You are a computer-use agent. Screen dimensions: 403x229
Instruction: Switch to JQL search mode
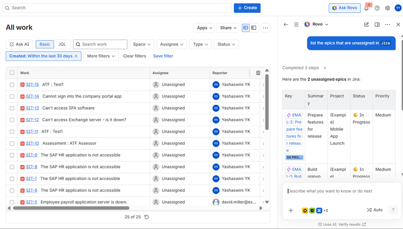[x=62, y=44]
